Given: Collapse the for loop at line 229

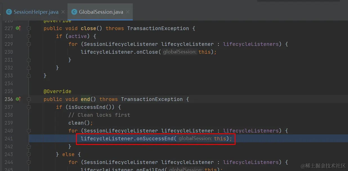Looking at the screenshot, I should (x=29, y=44).
